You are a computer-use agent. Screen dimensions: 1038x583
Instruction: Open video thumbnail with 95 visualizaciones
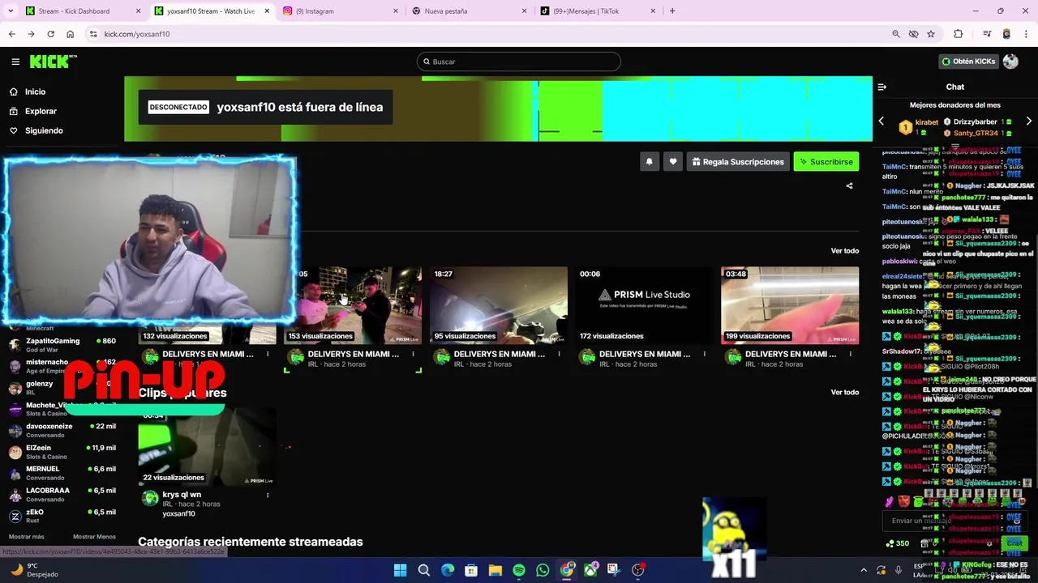pyautogui.click(x=499, y=305)
